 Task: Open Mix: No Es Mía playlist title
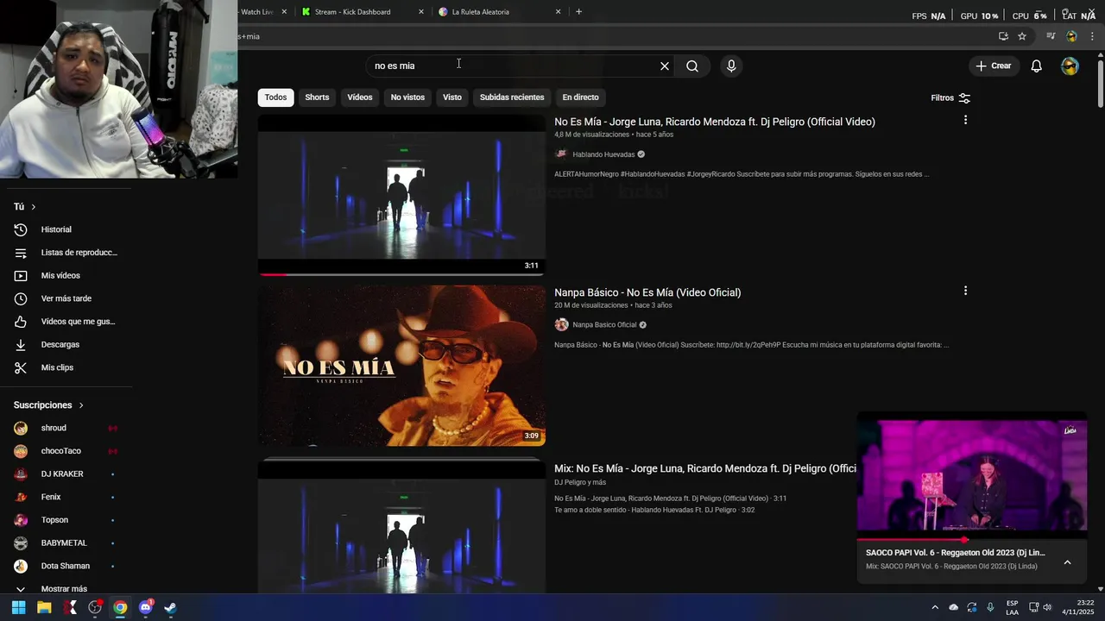coord(705,468)
